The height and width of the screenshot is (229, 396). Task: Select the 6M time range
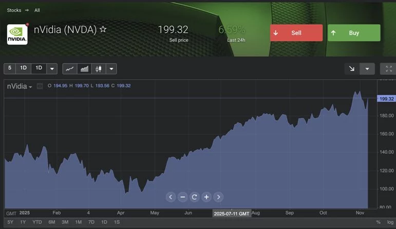click(52, 222)
